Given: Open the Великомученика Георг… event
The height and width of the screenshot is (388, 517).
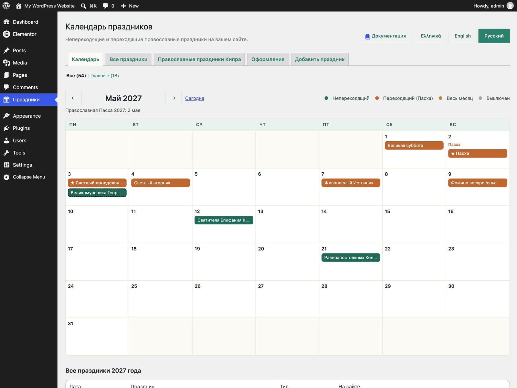Looking at the screenshot, I should 97,193.
